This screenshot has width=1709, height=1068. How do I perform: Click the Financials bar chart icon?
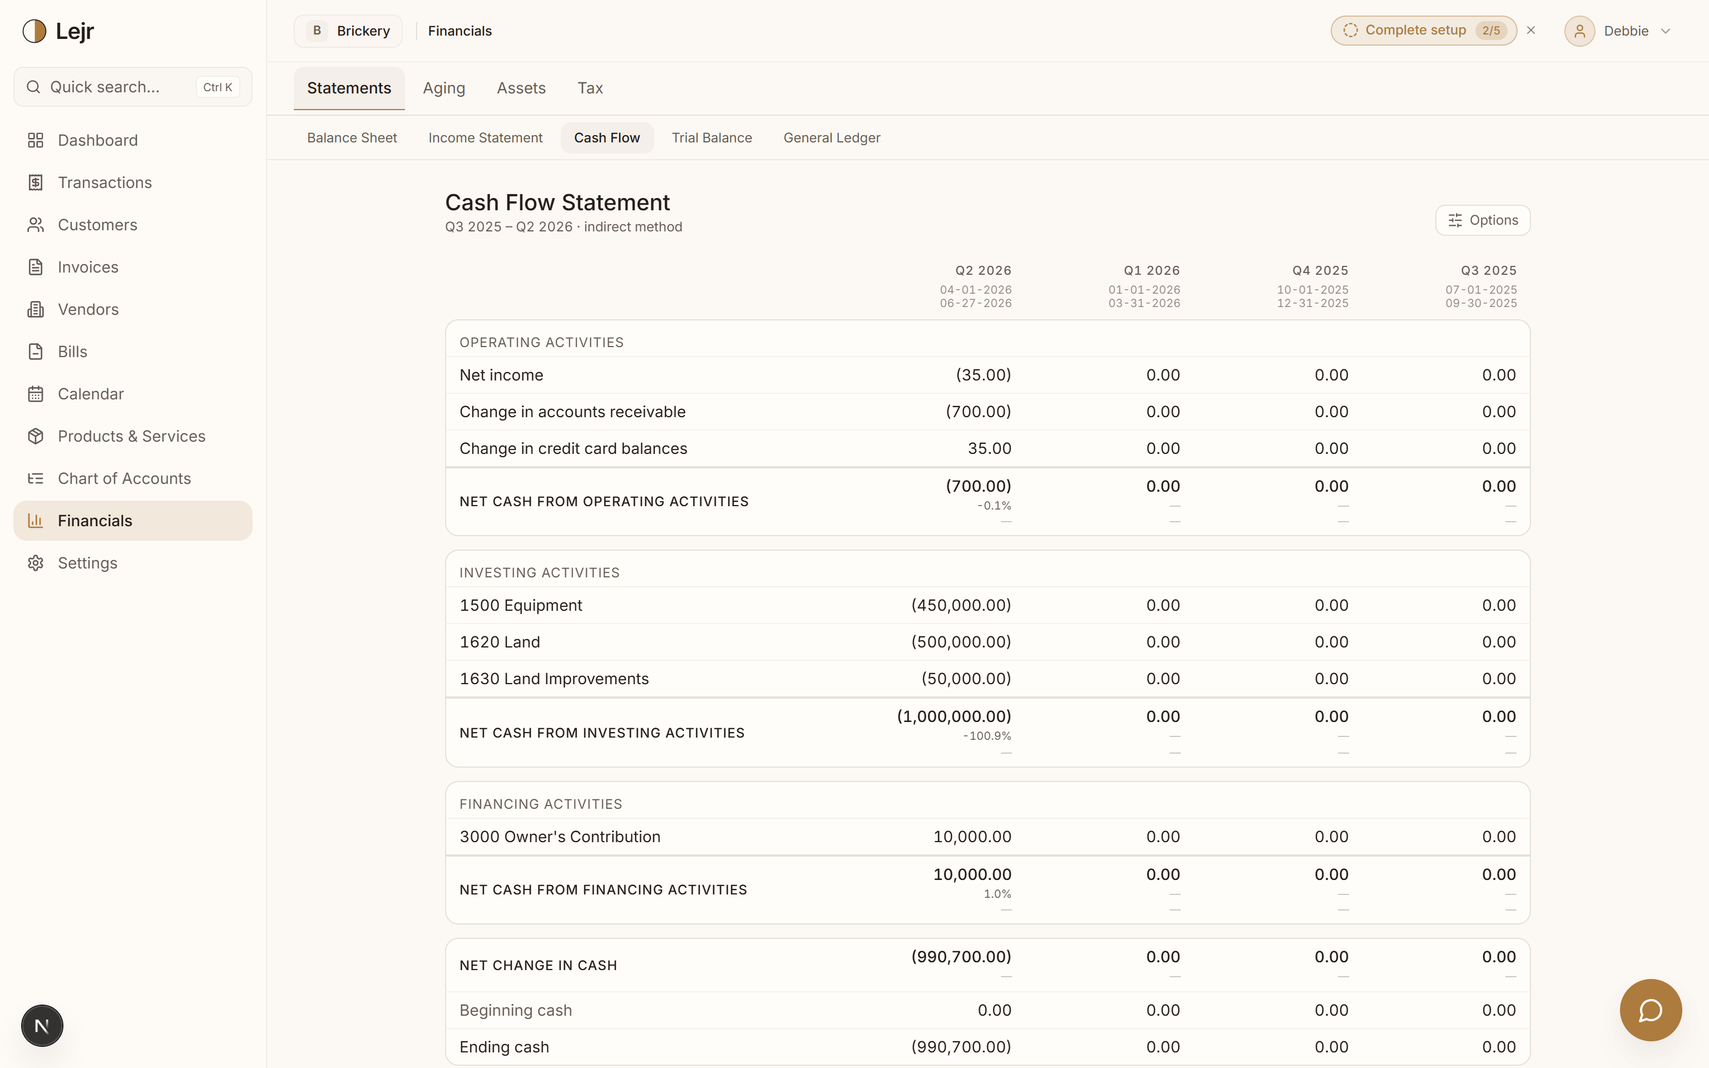coord(35,521)
